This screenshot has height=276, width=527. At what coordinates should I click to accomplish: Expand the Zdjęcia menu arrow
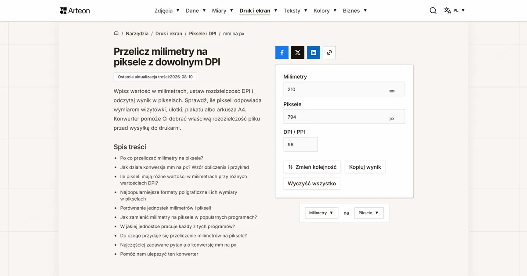pos(178,11)
